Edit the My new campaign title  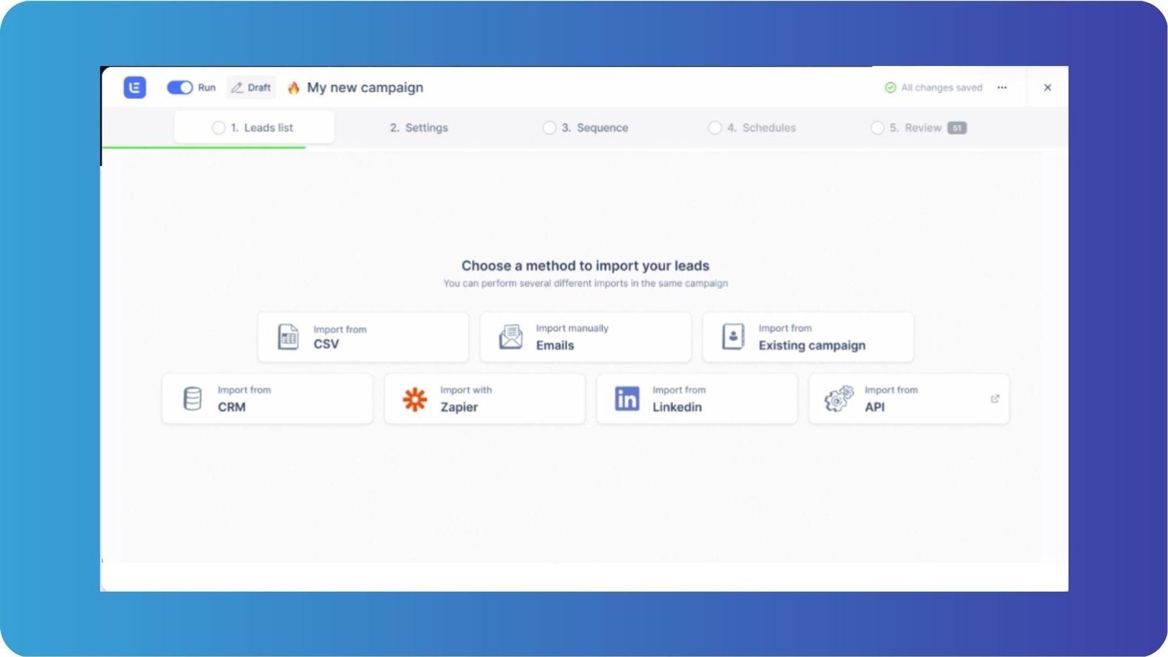point(365,88)
